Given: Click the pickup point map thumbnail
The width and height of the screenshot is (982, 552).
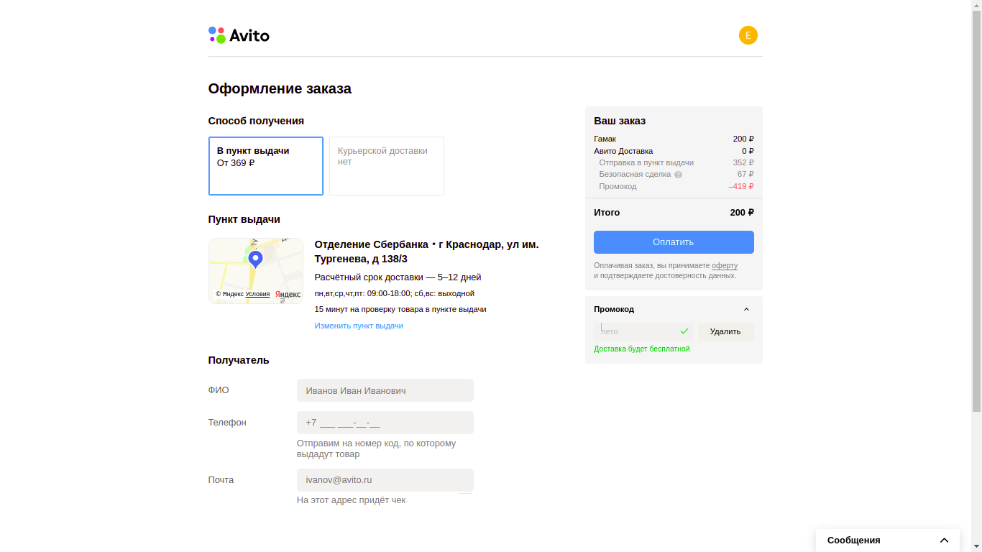Looking at the screenshot, I should (256, 271).
